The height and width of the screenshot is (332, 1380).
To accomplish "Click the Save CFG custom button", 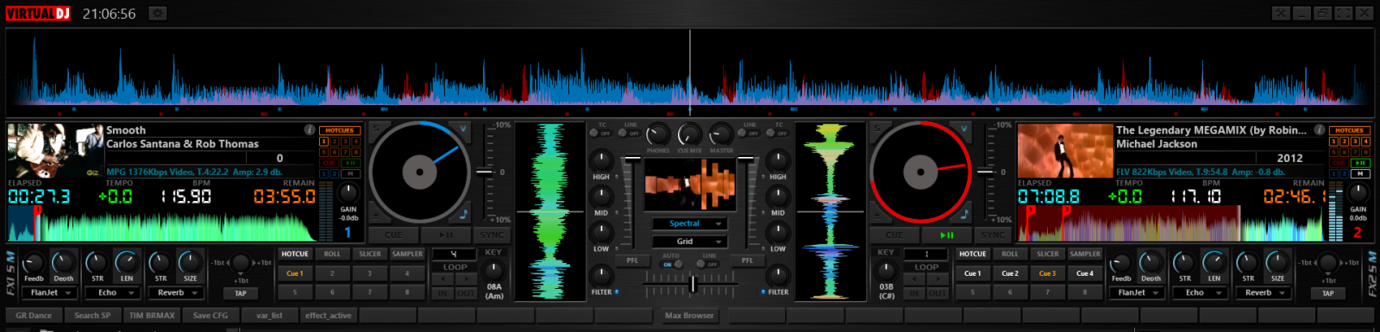I will [210, 316].
